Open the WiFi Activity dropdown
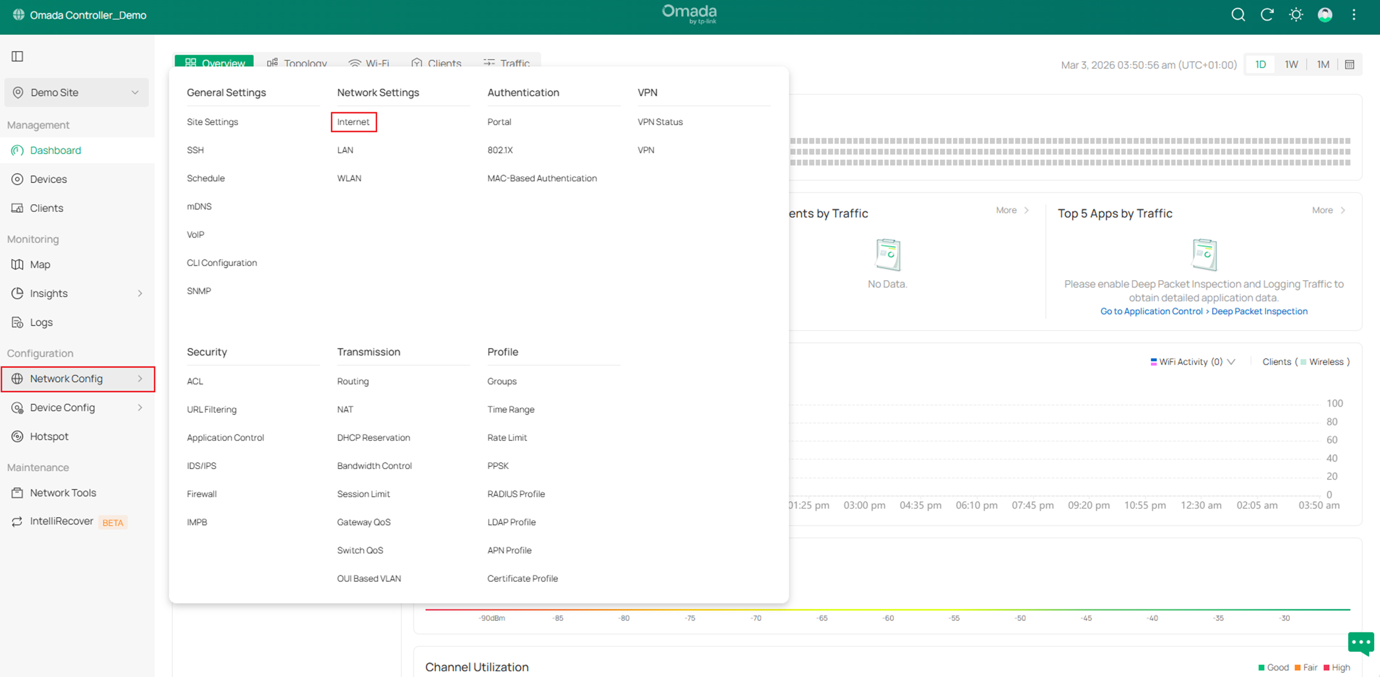The image size is (1380, 677). pos(1231,362)
